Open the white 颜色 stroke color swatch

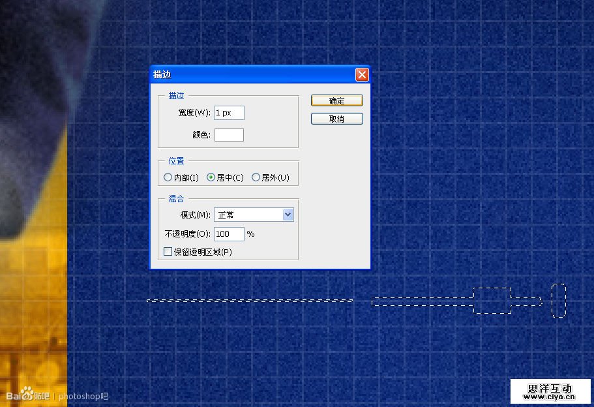tap(229, 135)
